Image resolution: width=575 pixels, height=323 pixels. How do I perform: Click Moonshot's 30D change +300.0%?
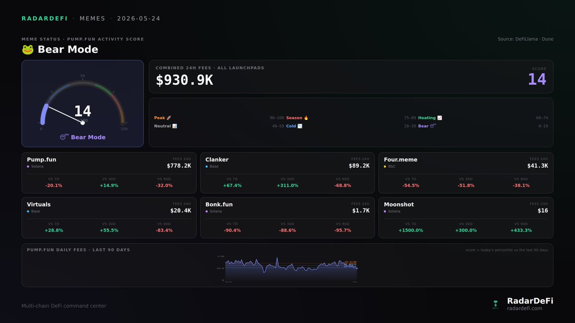pos(466,230)
